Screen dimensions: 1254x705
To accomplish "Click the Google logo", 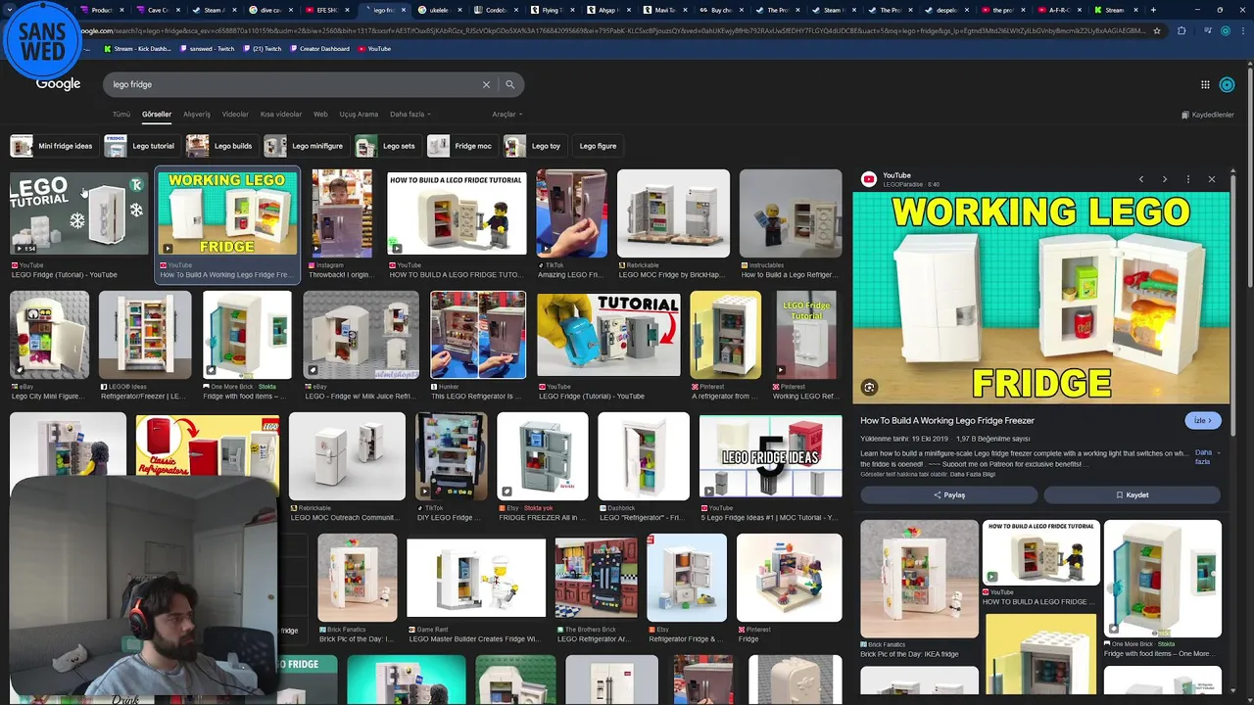I will (59, 84).
